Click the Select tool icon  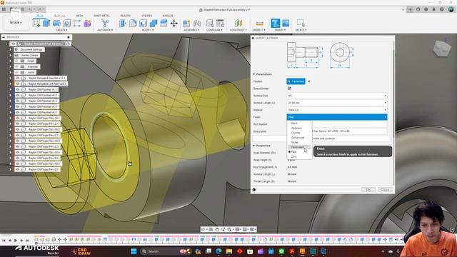click(301, 24)
